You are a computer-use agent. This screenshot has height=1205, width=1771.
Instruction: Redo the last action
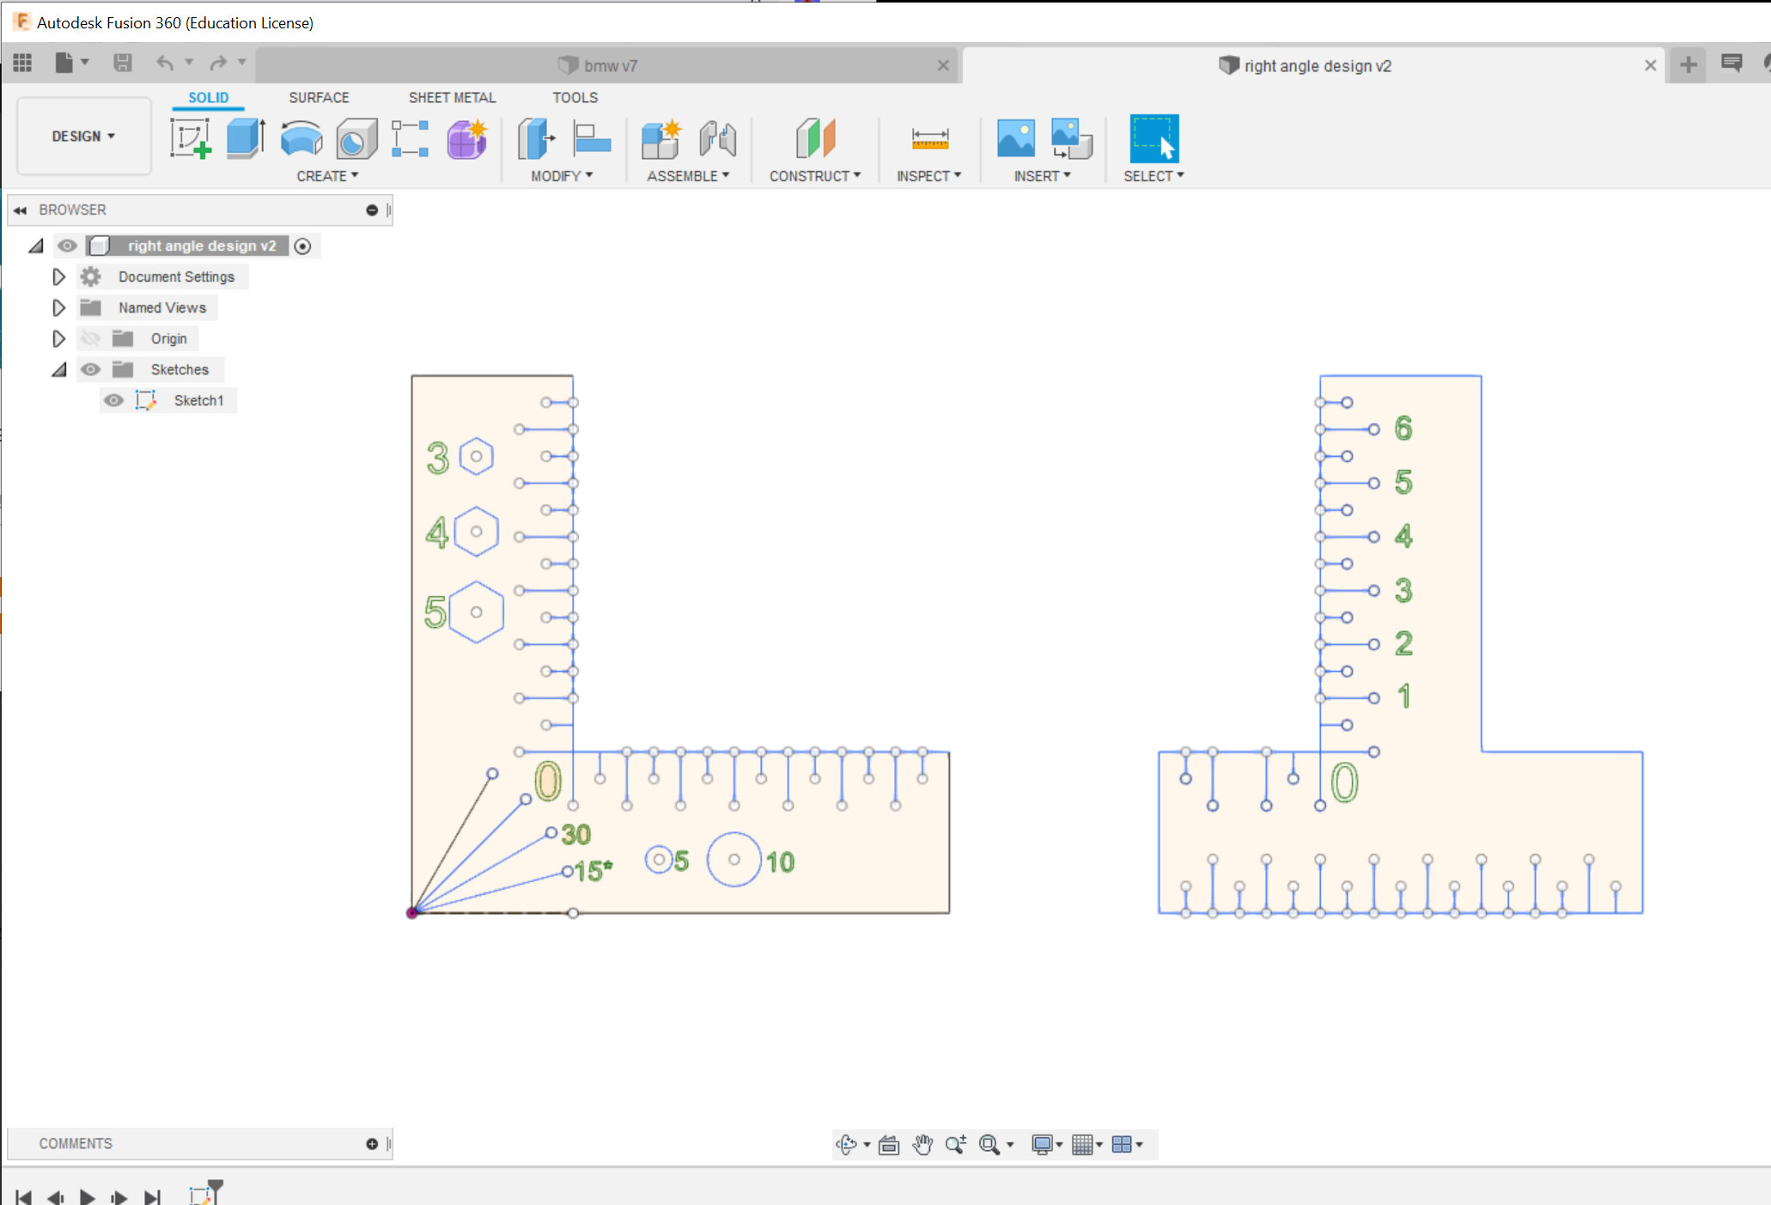pos(218,63)
